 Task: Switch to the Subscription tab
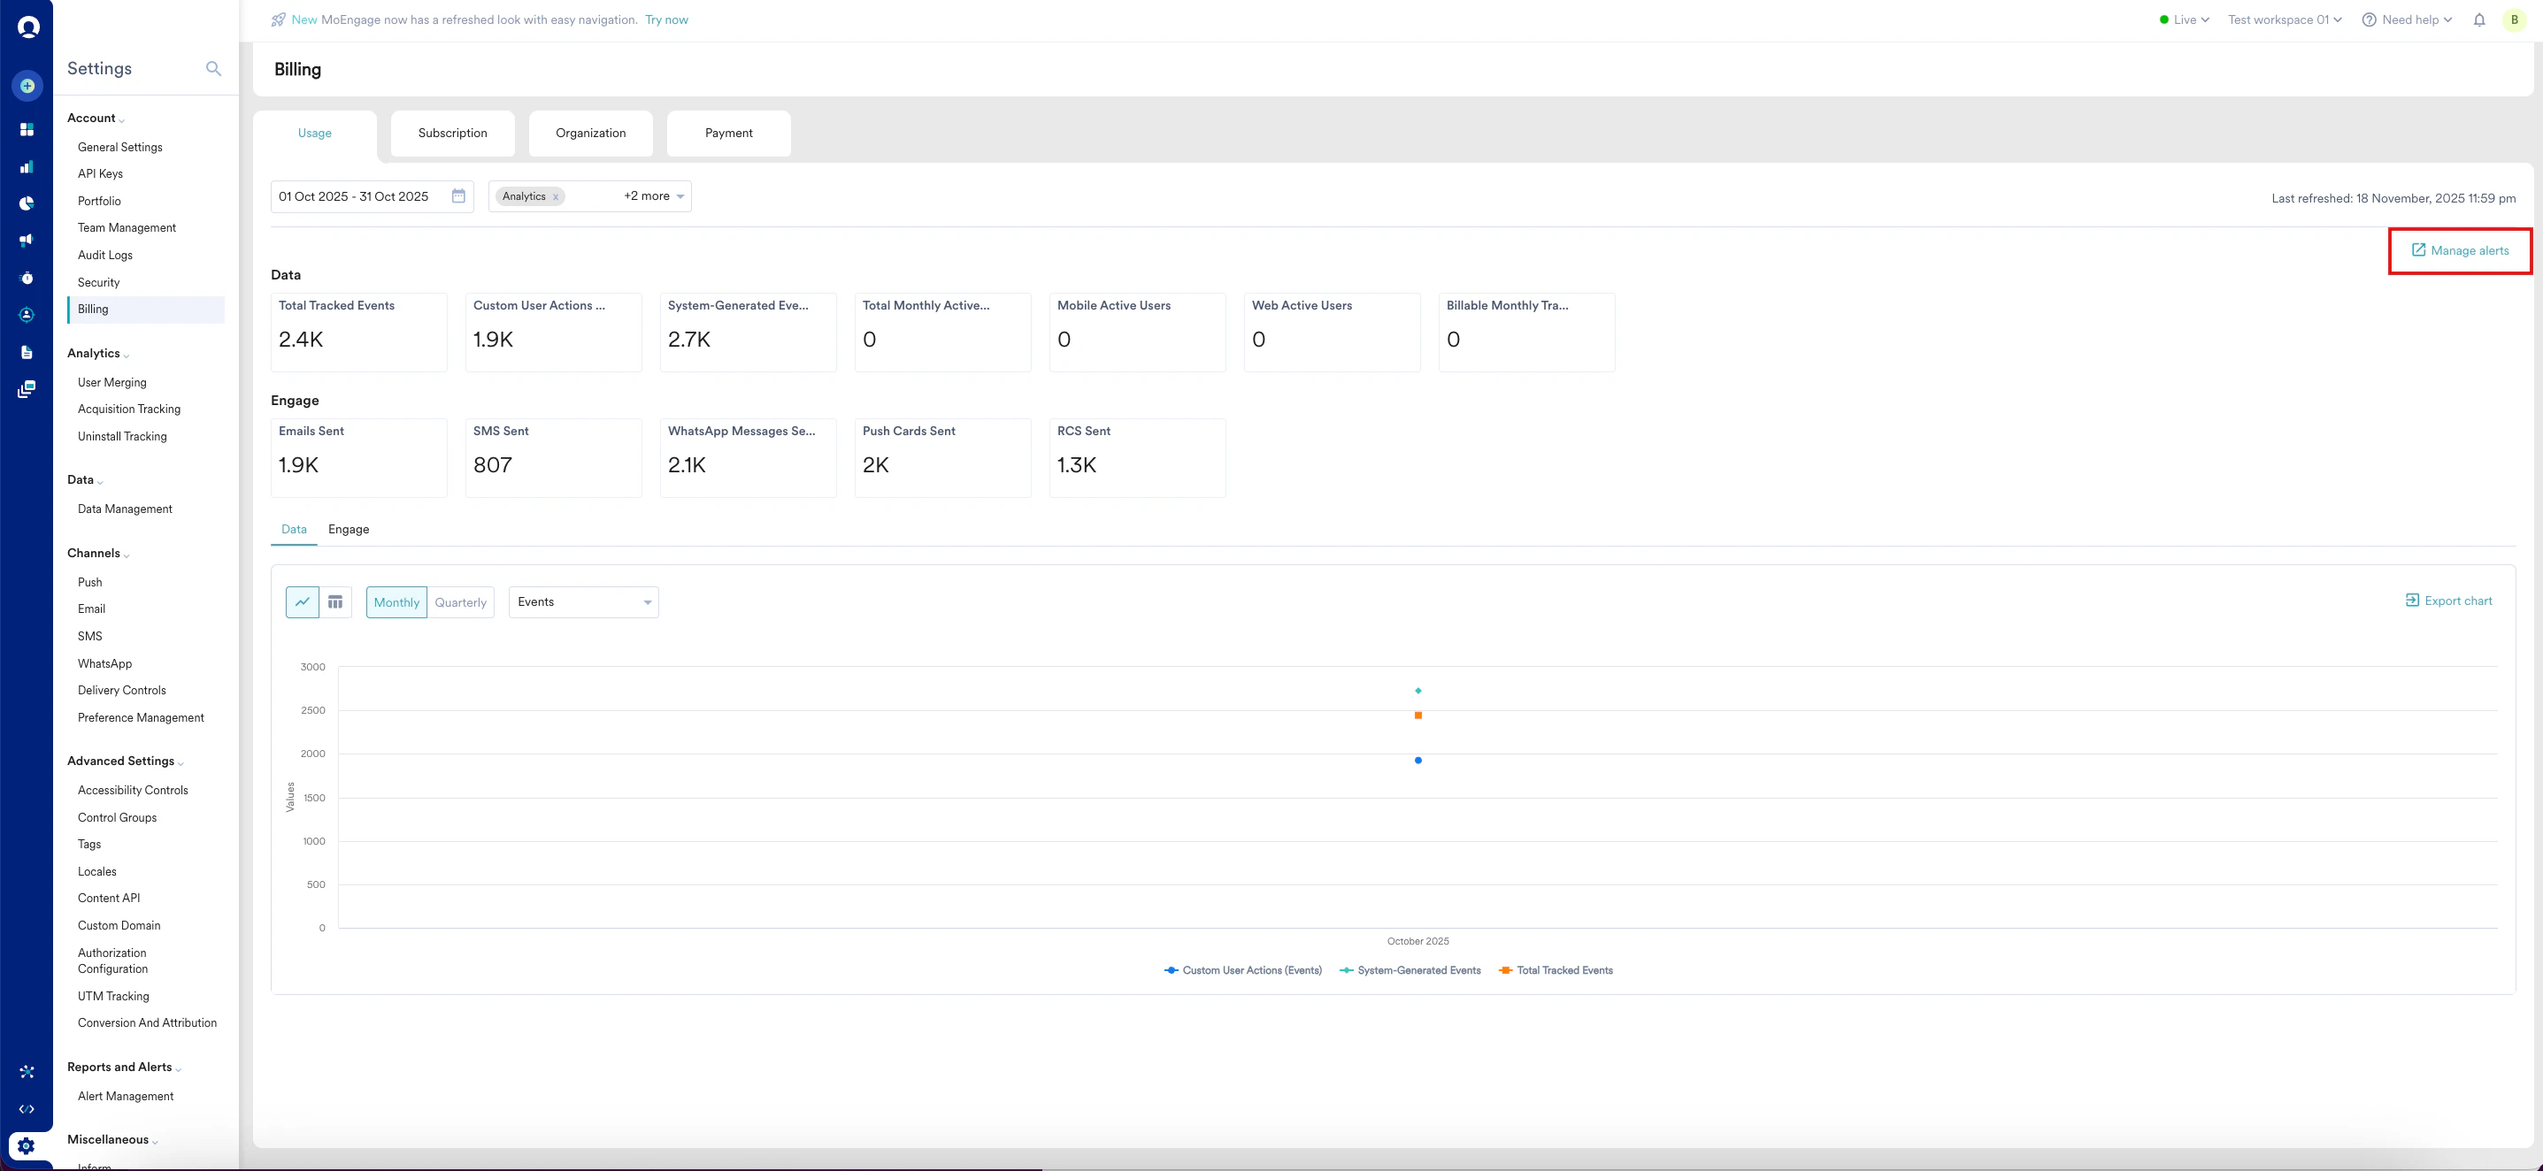[x=452, y=134]
